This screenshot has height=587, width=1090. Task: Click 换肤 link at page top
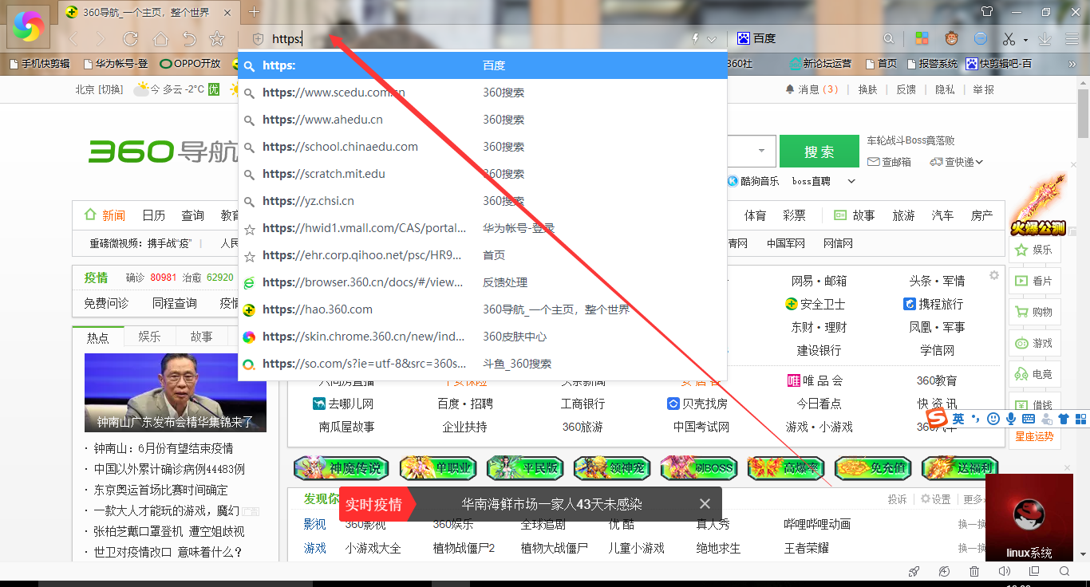[867, 89]
